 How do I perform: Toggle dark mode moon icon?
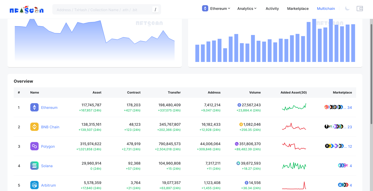(x=347, y=9)
